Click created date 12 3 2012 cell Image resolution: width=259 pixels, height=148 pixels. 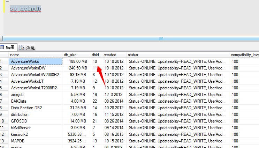(x=114, y=95)
